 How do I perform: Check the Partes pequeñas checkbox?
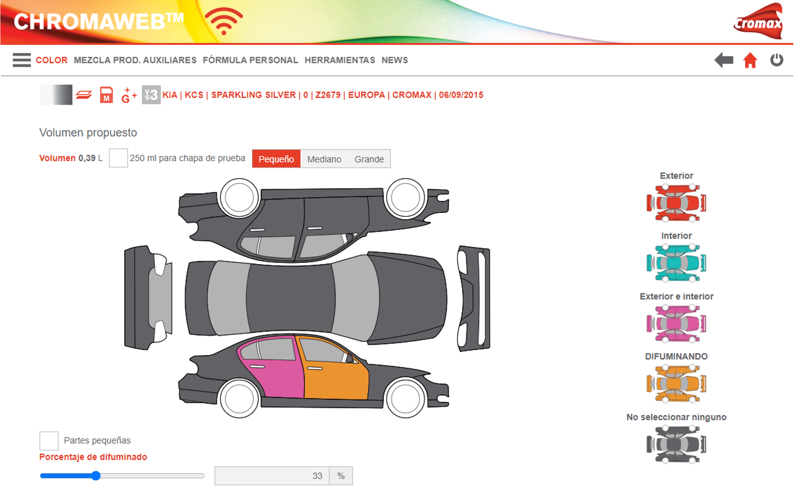pos(49,441)
